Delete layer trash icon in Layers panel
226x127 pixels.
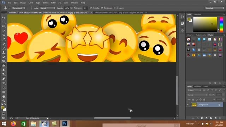220,118
